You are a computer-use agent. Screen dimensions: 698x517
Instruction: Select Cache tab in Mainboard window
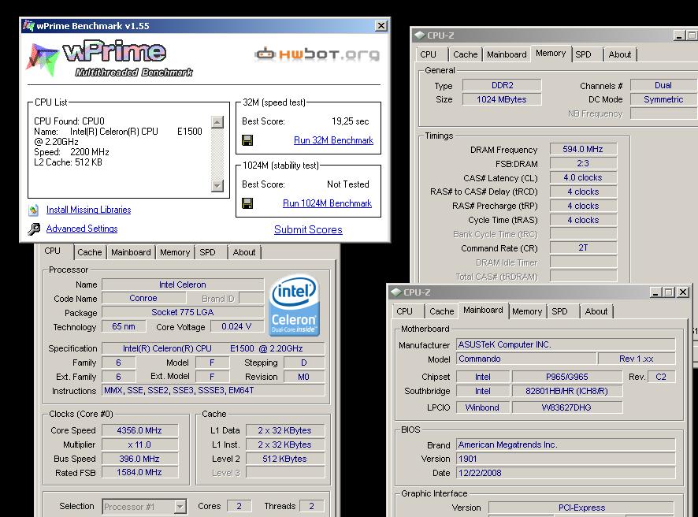click(x=442, y=311)
